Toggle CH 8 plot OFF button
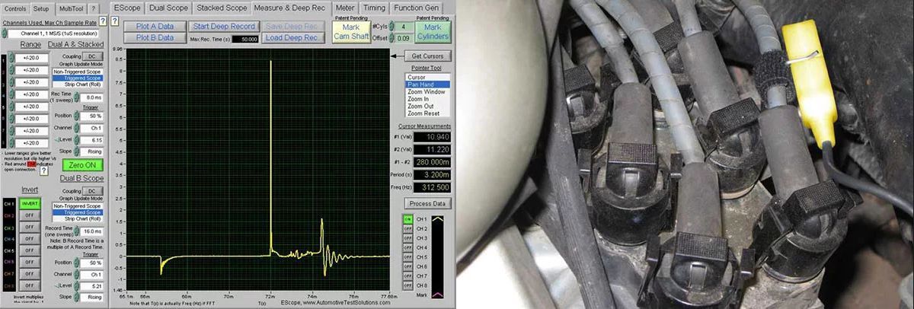 coord(407,285)
